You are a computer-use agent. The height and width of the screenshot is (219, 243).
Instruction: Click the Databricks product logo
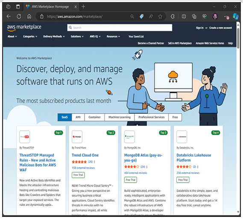(182, 137)
